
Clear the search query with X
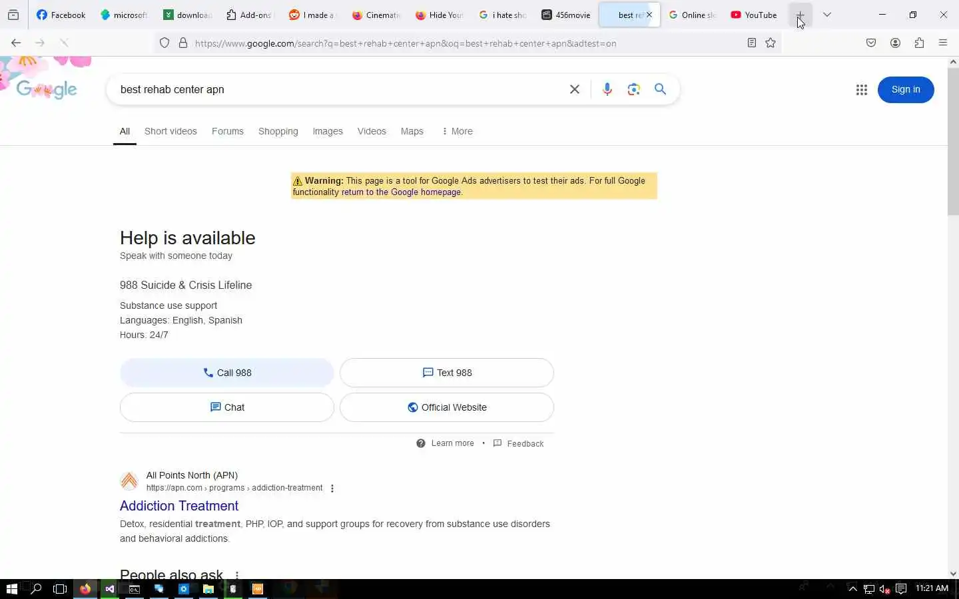click(x=575, y=89)
